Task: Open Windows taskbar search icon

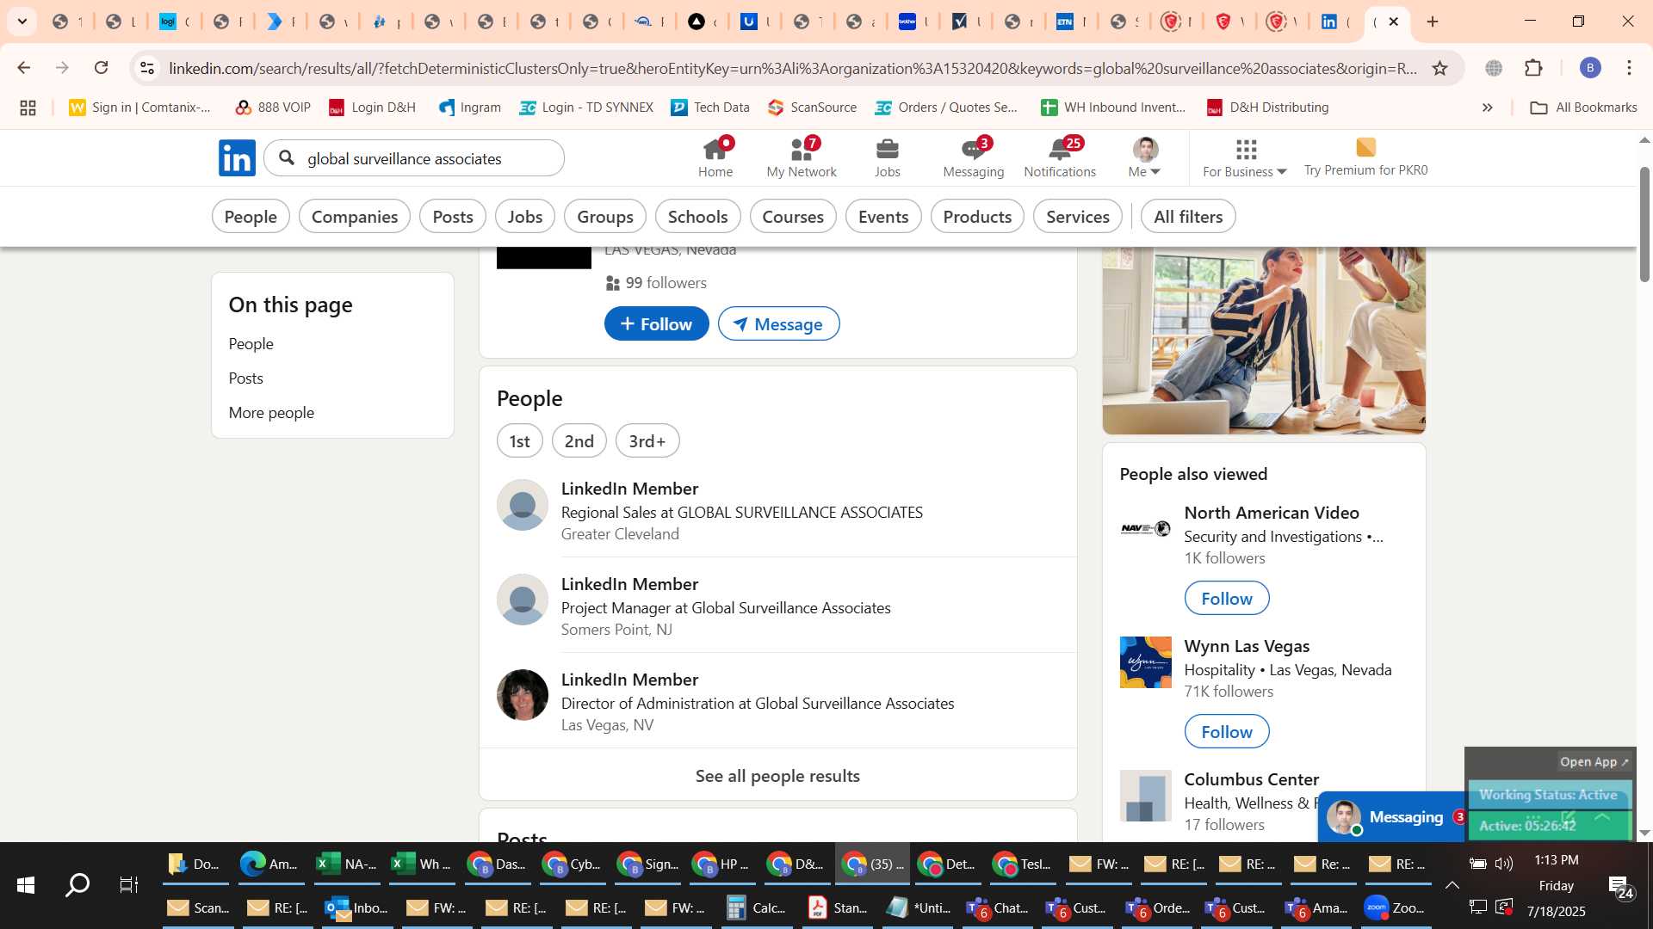Action: pos(77,885)
